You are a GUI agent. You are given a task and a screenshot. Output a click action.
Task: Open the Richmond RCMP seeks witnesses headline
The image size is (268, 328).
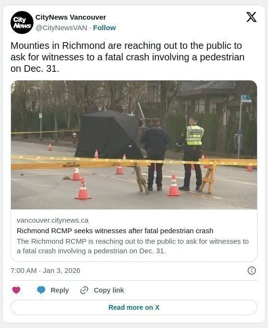point(115,231)
